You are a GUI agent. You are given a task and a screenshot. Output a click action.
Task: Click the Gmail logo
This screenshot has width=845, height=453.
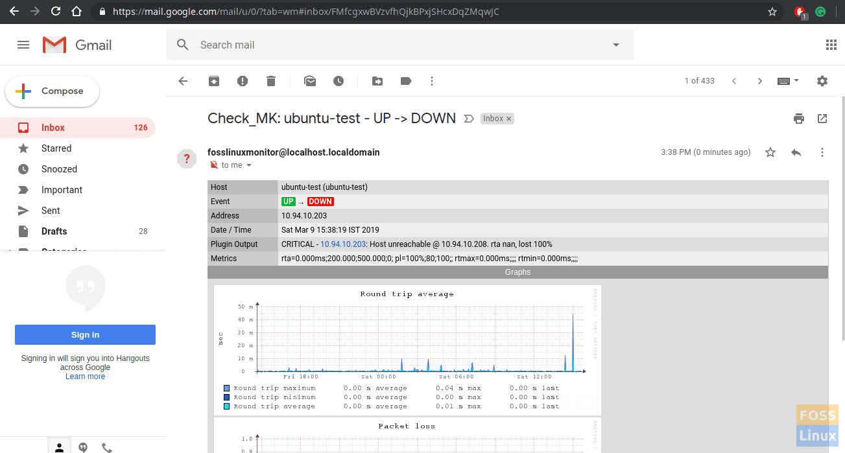(x=77, y=45)
